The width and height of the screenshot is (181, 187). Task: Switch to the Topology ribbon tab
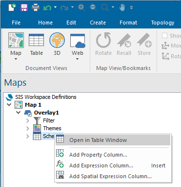(162, 23)
